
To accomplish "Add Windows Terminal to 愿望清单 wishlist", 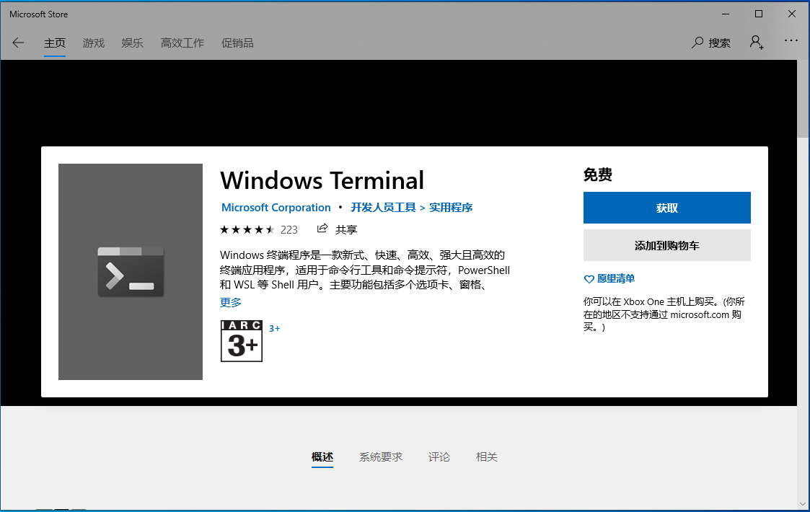I will tap(609, 278).
